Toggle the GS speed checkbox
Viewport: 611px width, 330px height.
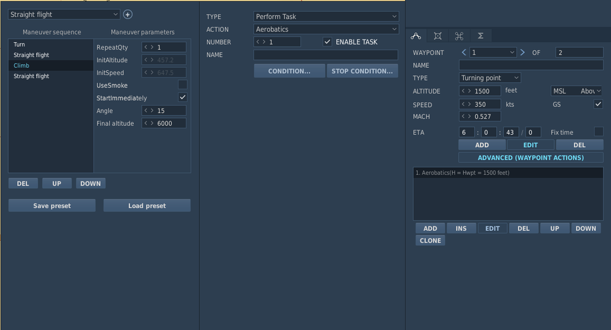point(598,104)
